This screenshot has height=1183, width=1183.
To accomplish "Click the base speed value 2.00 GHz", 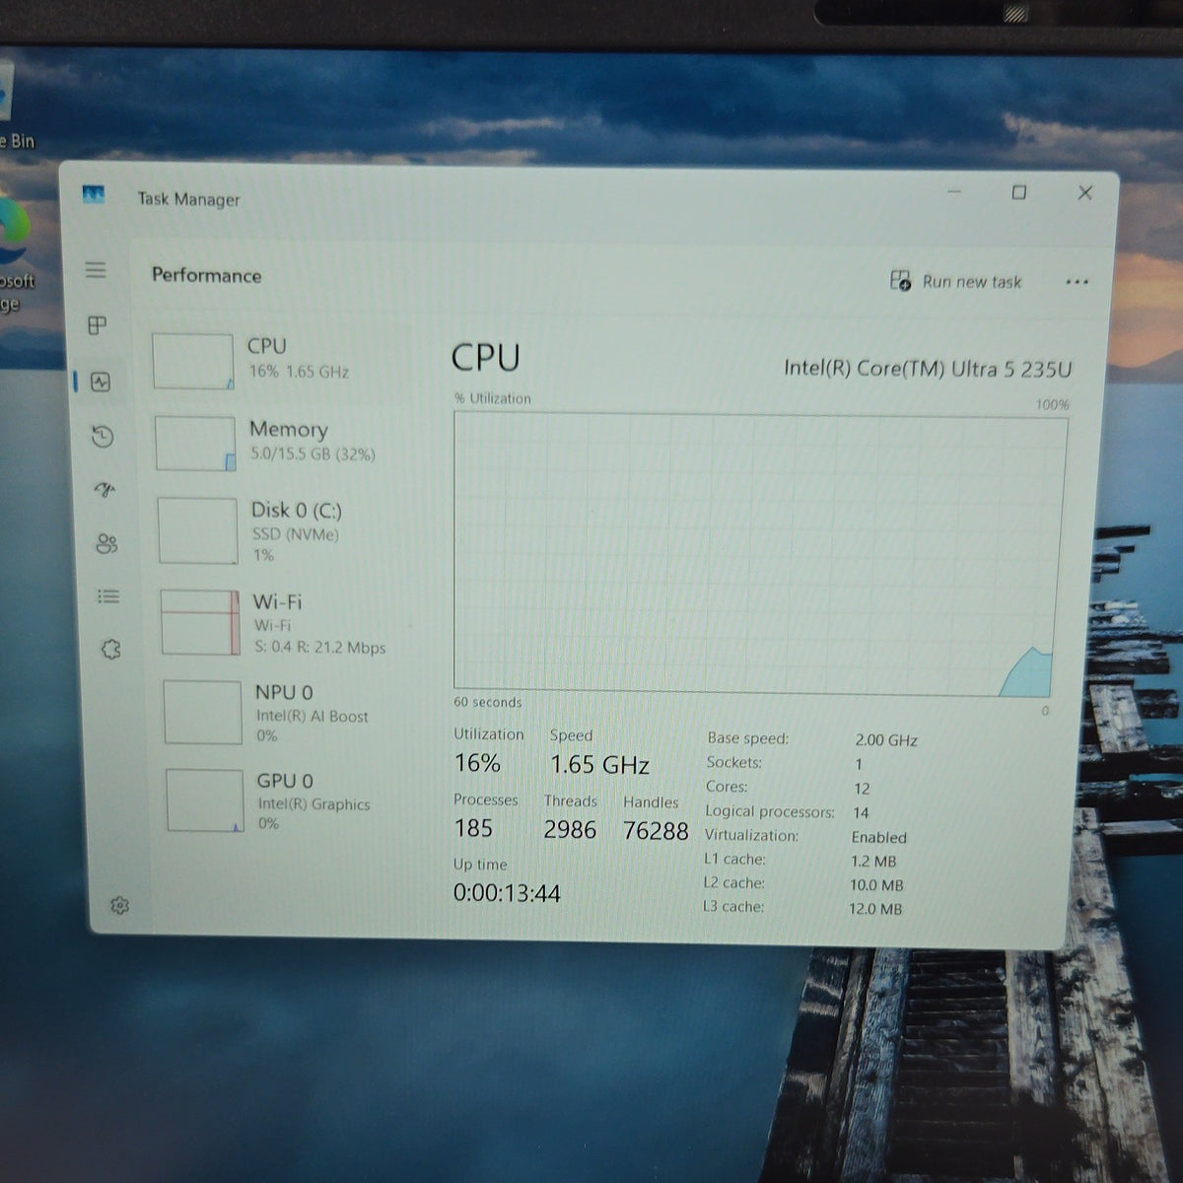I will pos(886,740).
